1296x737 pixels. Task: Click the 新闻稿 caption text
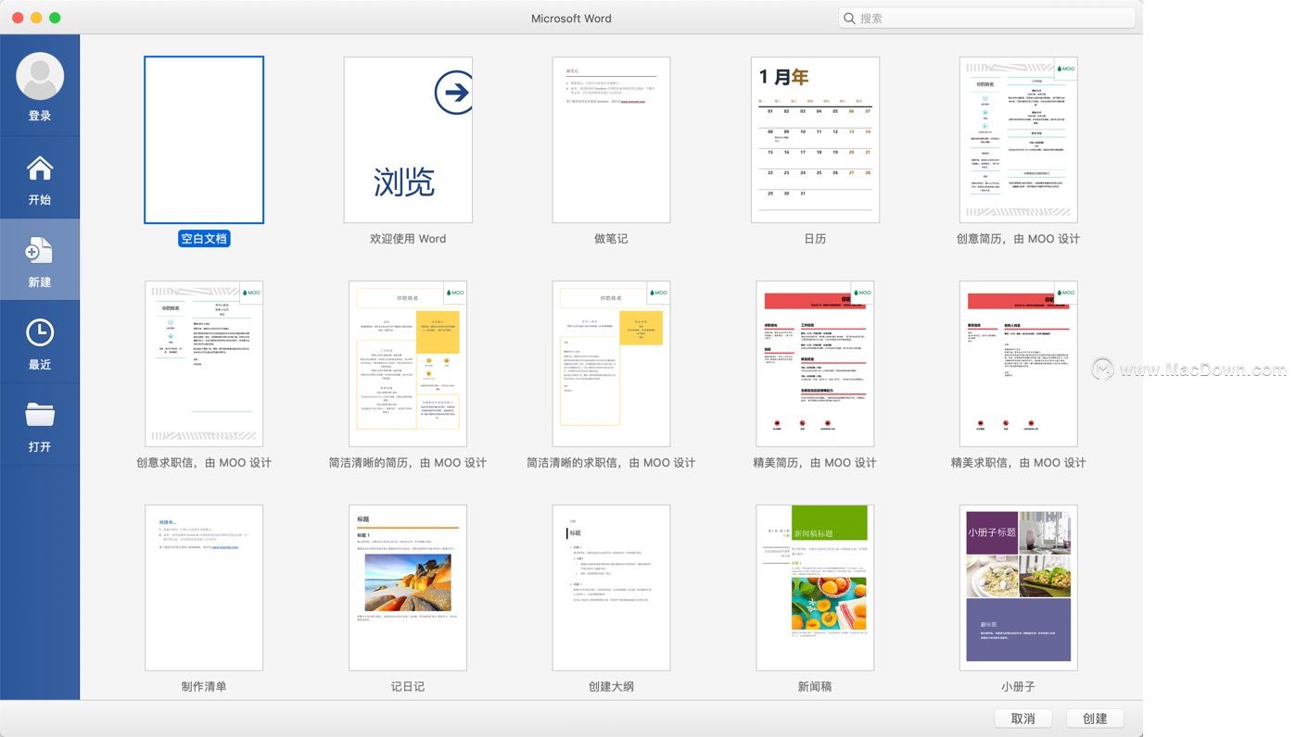click(x=815, y=687)
